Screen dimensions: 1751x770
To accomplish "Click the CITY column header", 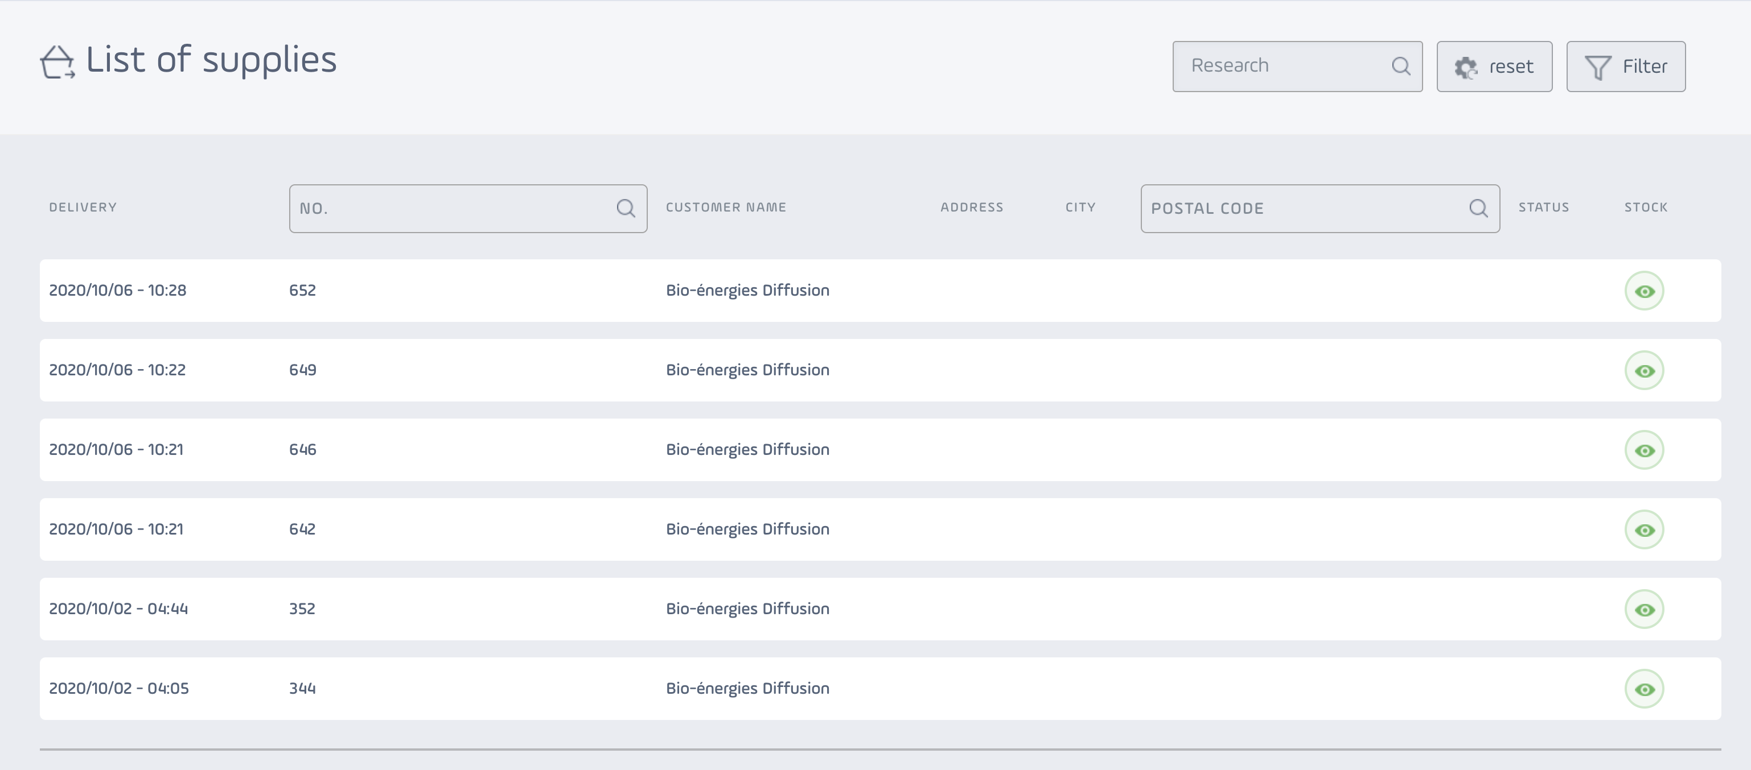I will tap(1080, 207).
